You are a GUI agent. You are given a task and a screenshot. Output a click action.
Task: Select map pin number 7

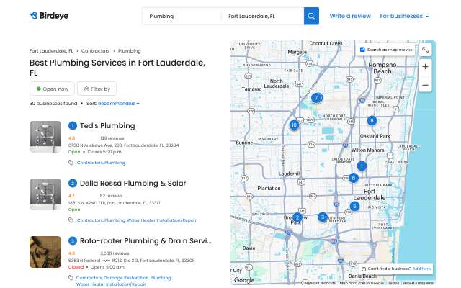(x=316, y=98)
